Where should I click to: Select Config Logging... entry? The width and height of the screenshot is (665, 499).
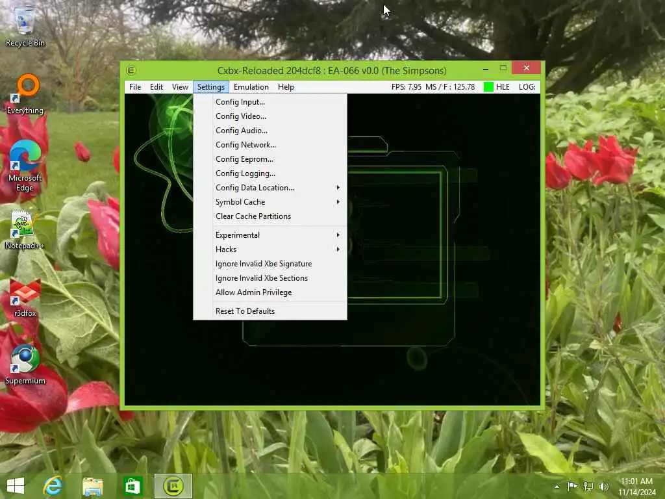[270, 173]
